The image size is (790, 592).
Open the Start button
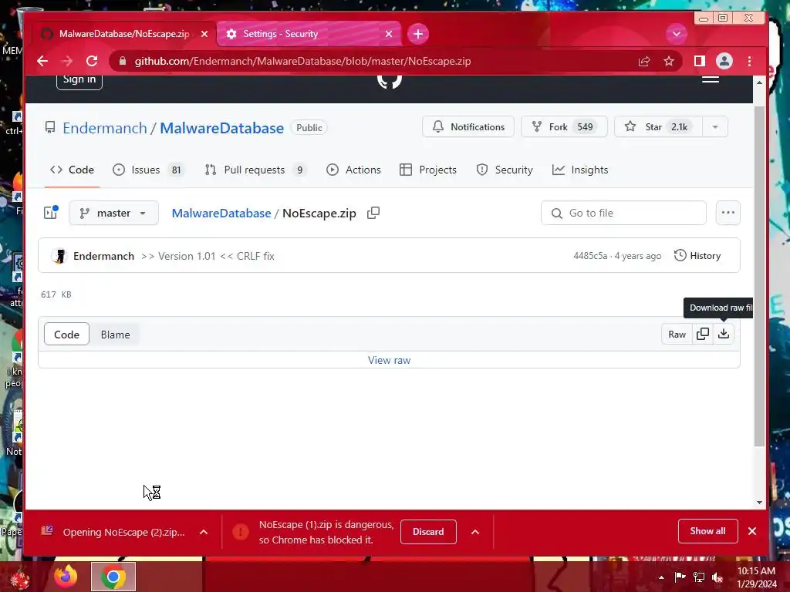[19, 578]
